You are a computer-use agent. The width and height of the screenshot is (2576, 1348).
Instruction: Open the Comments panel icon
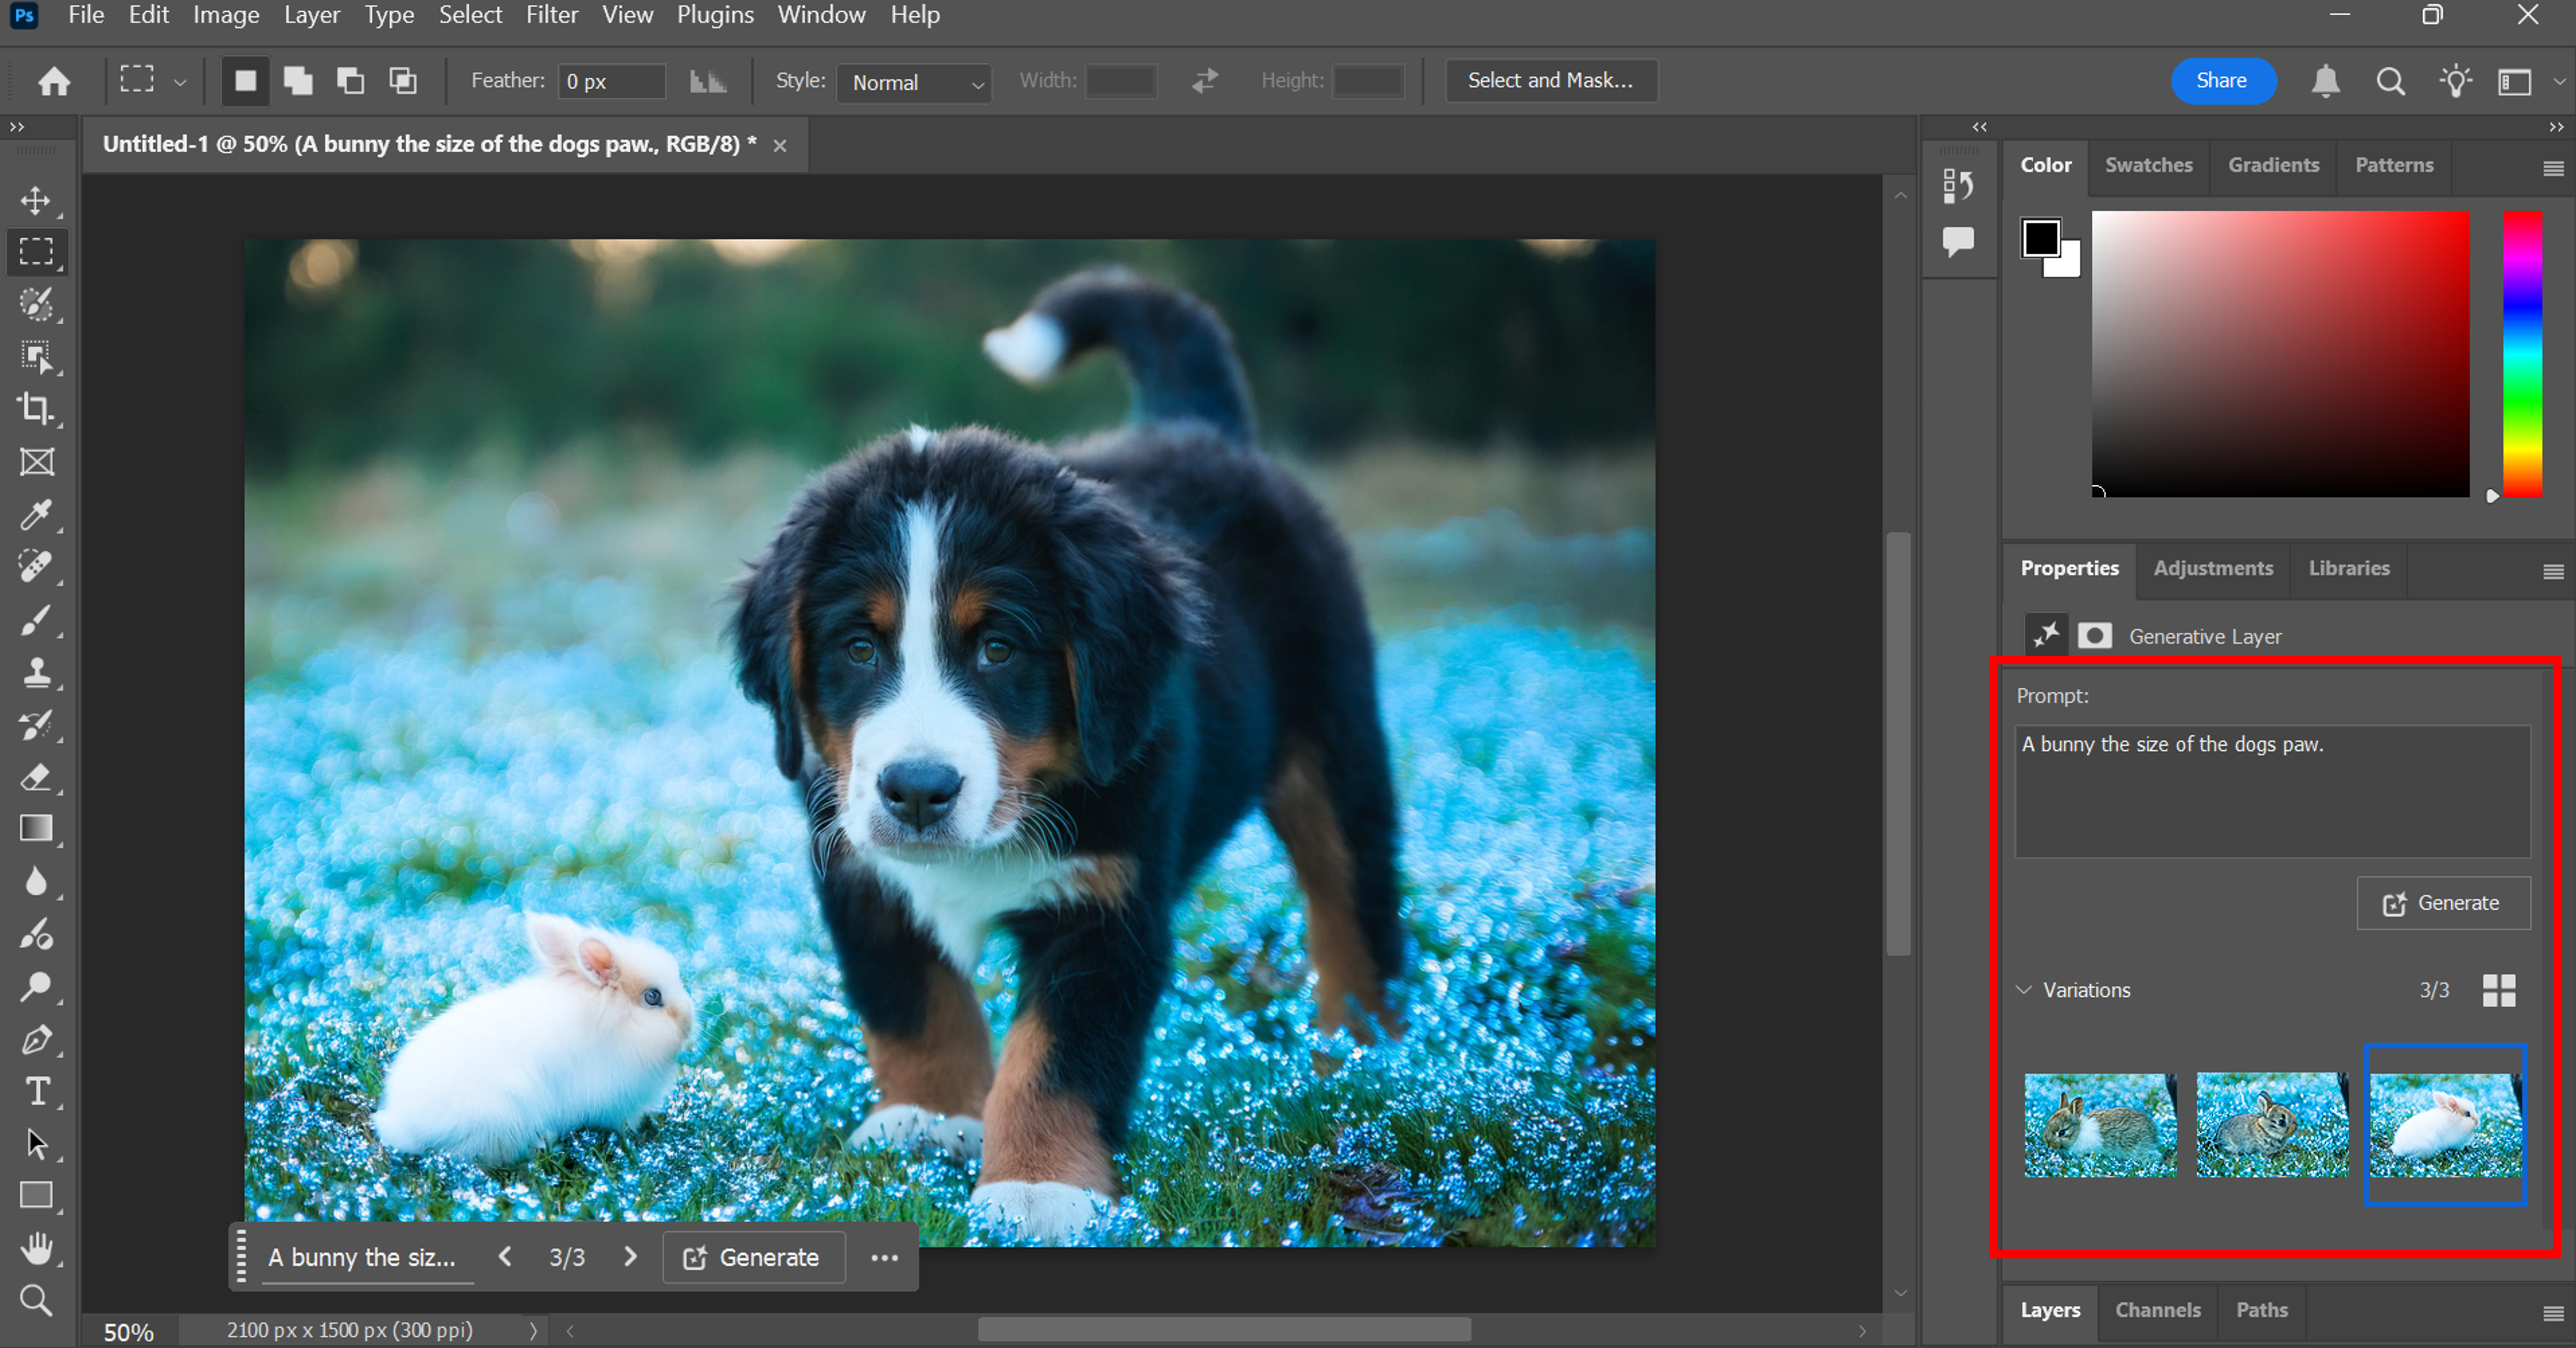click(x=1958, y=241)
